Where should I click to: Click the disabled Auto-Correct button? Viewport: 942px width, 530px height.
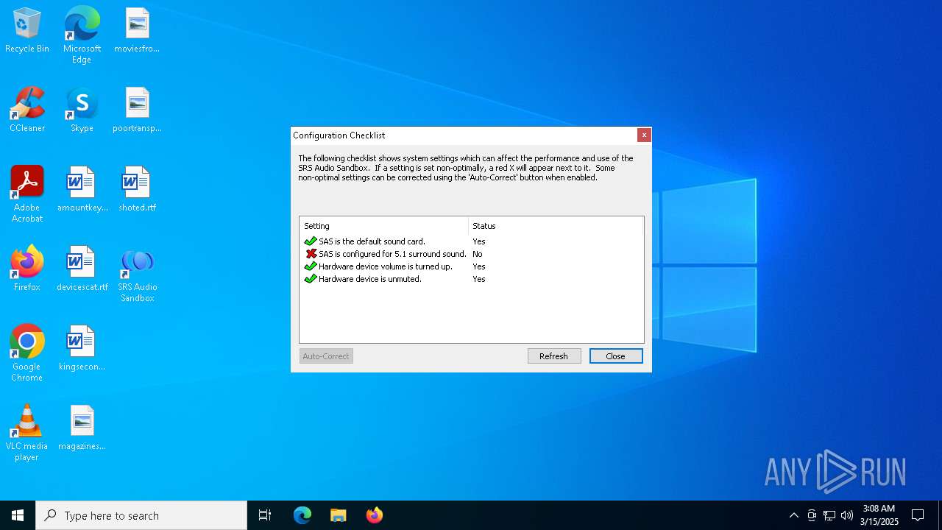coord(326,356)
